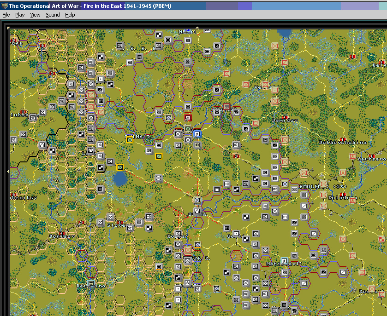Select the Soviet unit east of Kolodnya
The width and height of the screenshot is (387, 316).
tap(352, 200)
